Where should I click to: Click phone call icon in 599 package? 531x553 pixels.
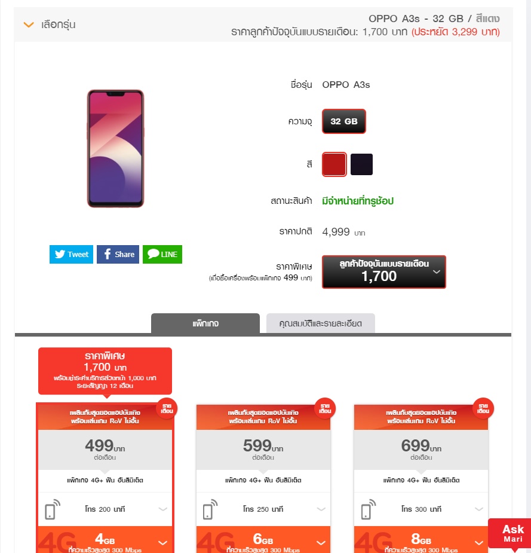click(210, 509)
